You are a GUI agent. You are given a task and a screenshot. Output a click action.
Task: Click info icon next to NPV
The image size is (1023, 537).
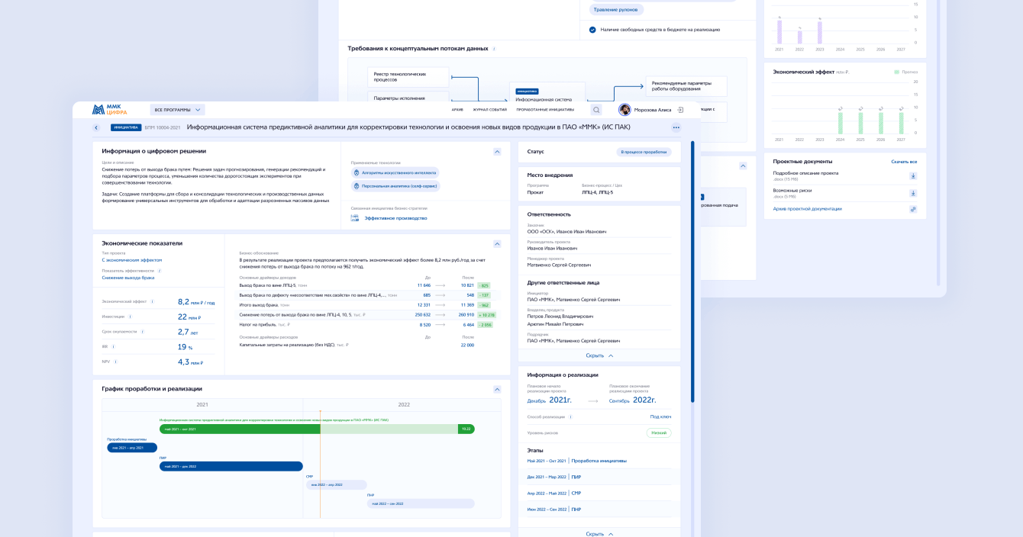click(x=116, y=362)
